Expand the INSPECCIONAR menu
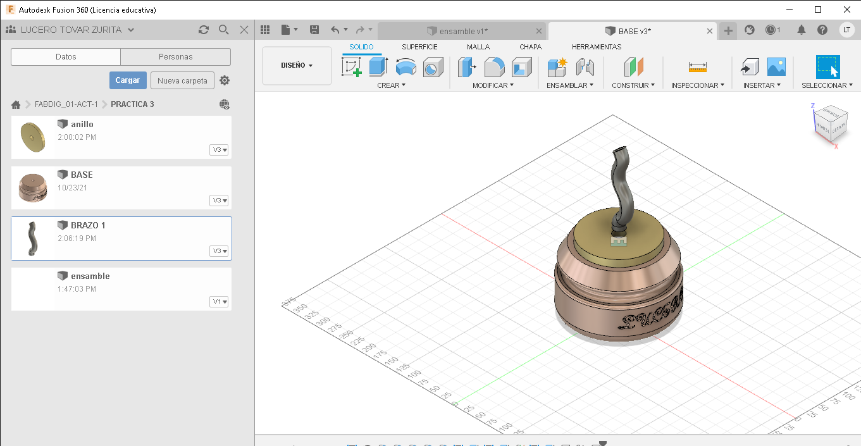 coord(698,85)
